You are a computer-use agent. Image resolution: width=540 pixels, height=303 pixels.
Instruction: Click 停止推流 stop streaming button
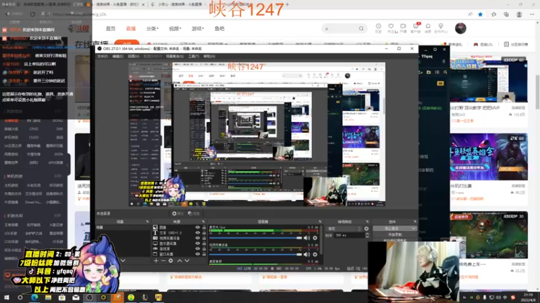tap(392, 228)
